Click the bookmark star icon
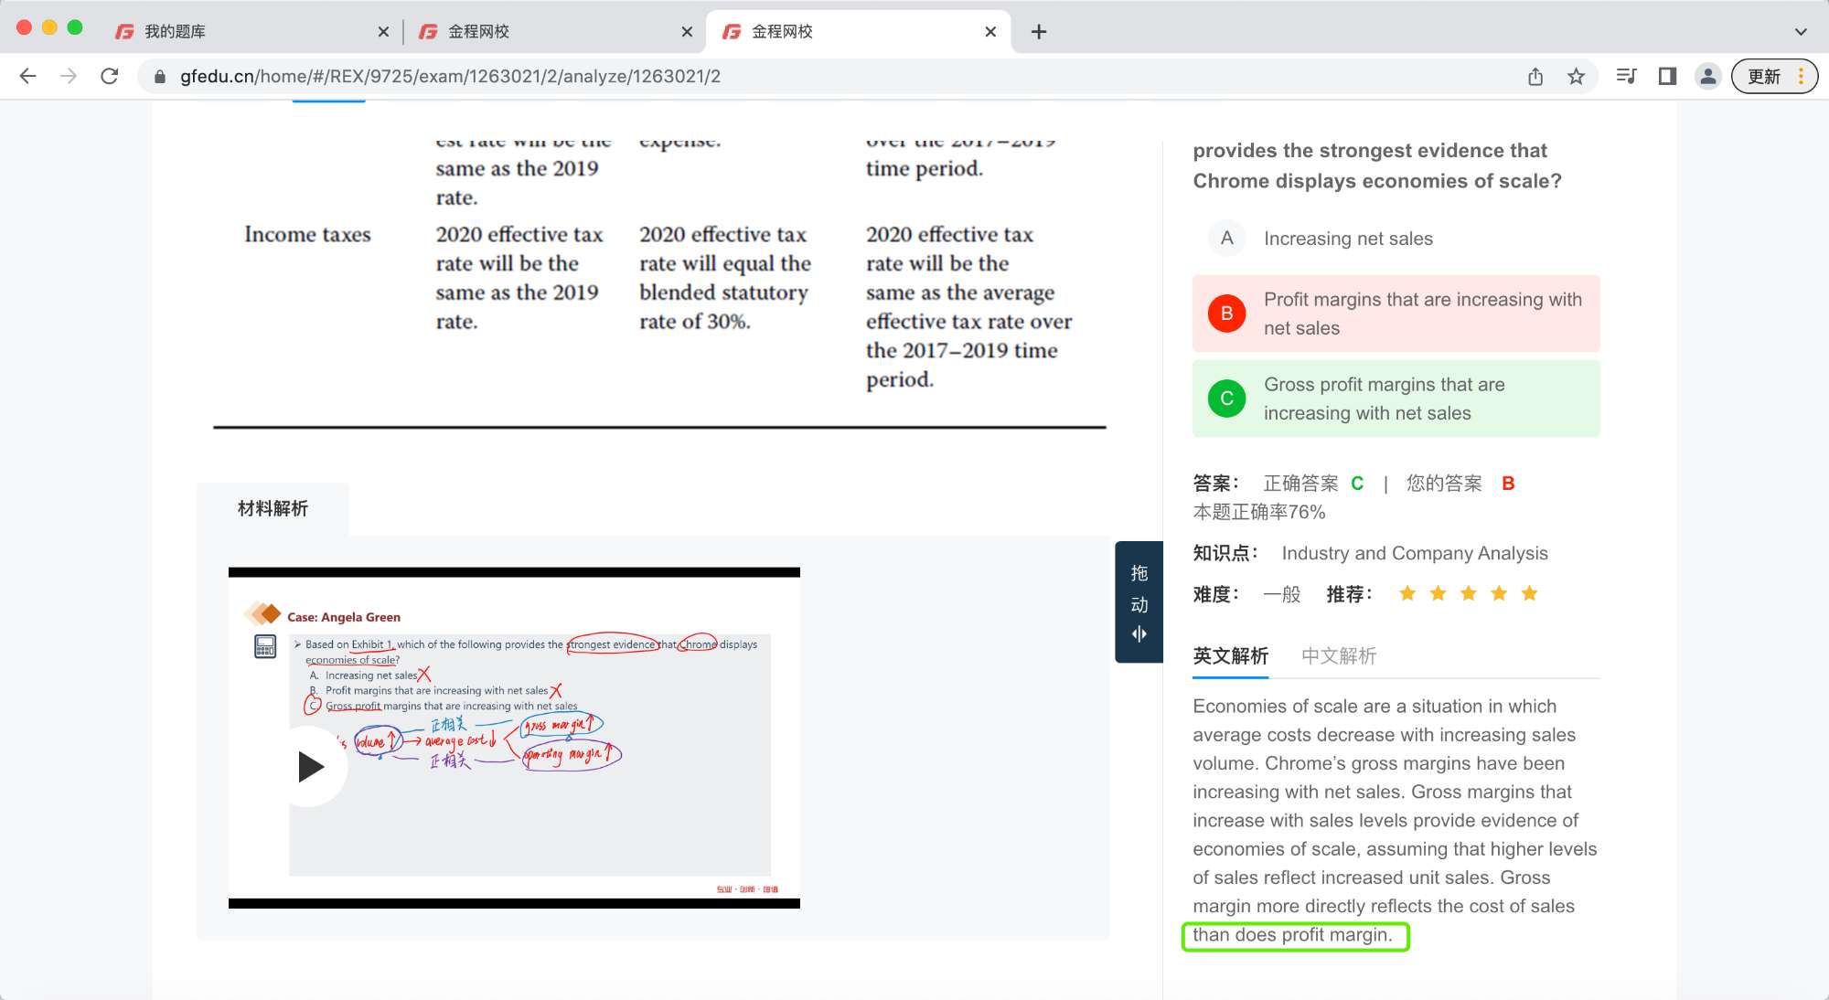This screenshot has height=1000, width=1829. [x=1576, y=77]
